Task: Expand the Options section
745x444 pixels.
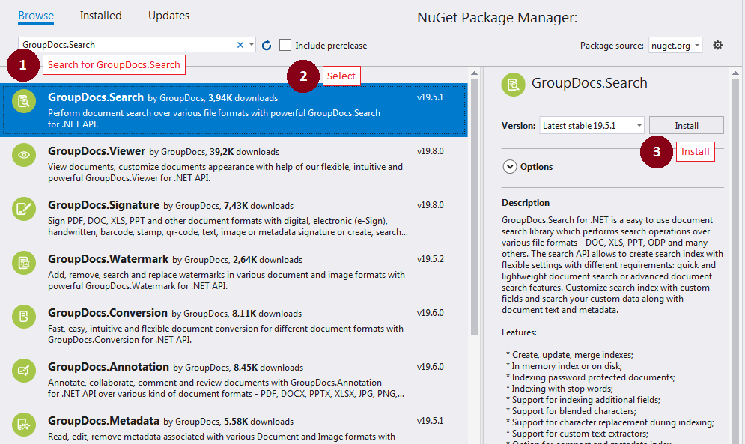Action: 510,167
